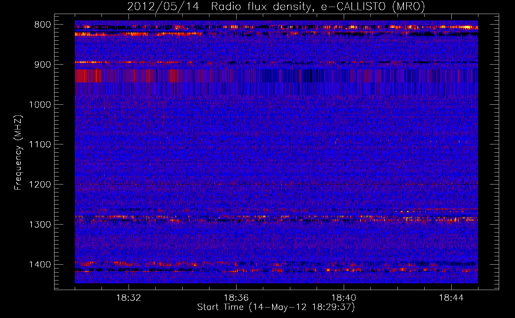This screenshot has height=318, width=515.
Task: Click the 'Frequency (MHZ)' axis label
Action: coord(18,153)
